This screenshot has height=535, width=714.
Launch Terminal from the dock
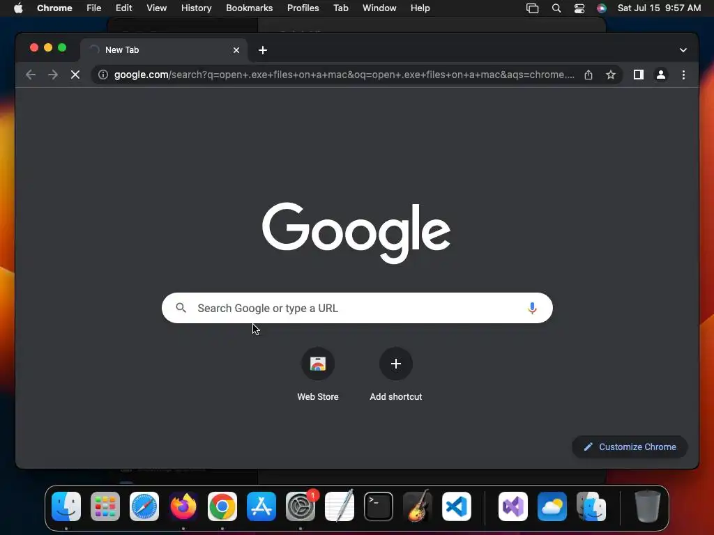pyautogui.click(x=379, y=506)
